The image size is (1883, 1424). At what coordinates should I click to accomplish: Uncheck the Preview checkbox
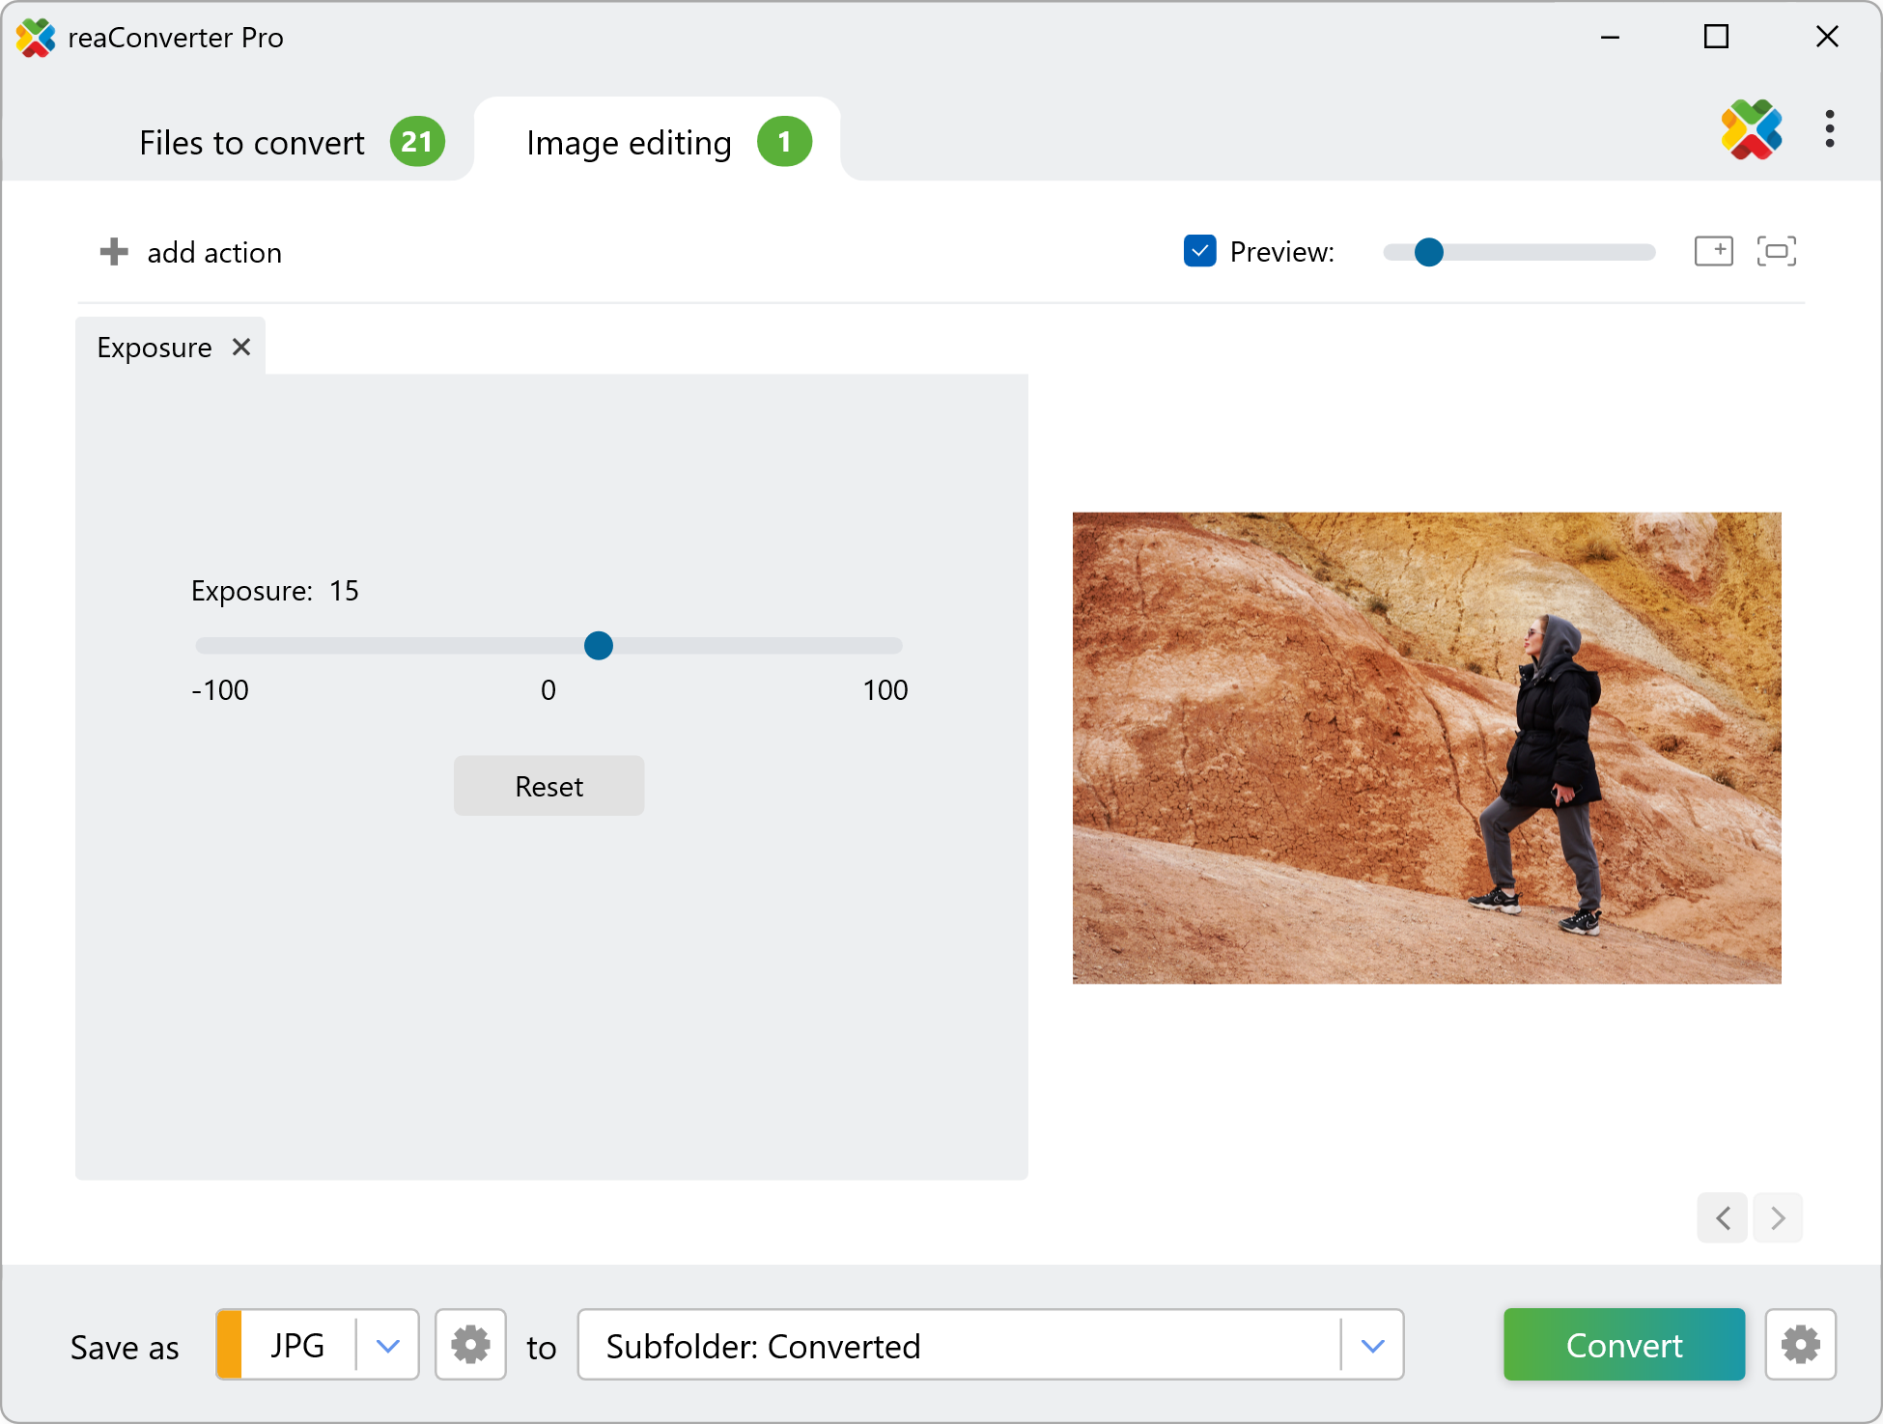coord(1199,251)
